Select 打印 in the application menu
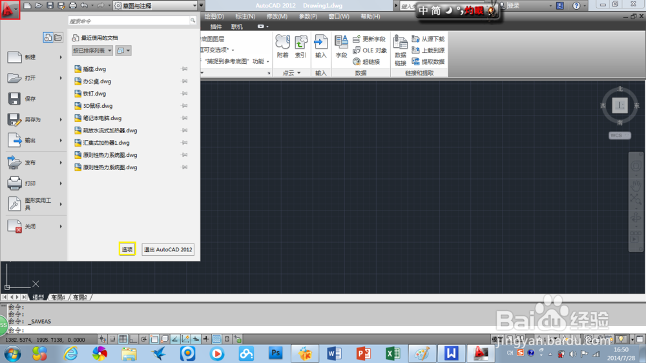The image size is (646, 363). tap(34, 183)
